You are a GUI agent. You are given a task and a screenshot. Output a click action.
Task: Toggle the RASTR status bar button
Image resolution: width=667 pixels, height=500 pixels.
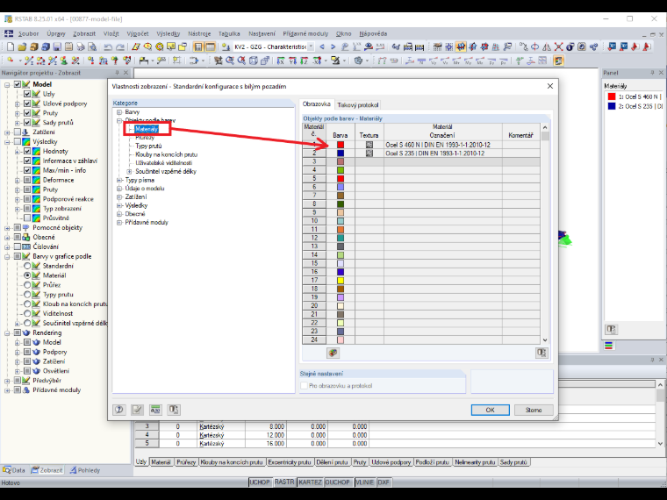(284, 482)
